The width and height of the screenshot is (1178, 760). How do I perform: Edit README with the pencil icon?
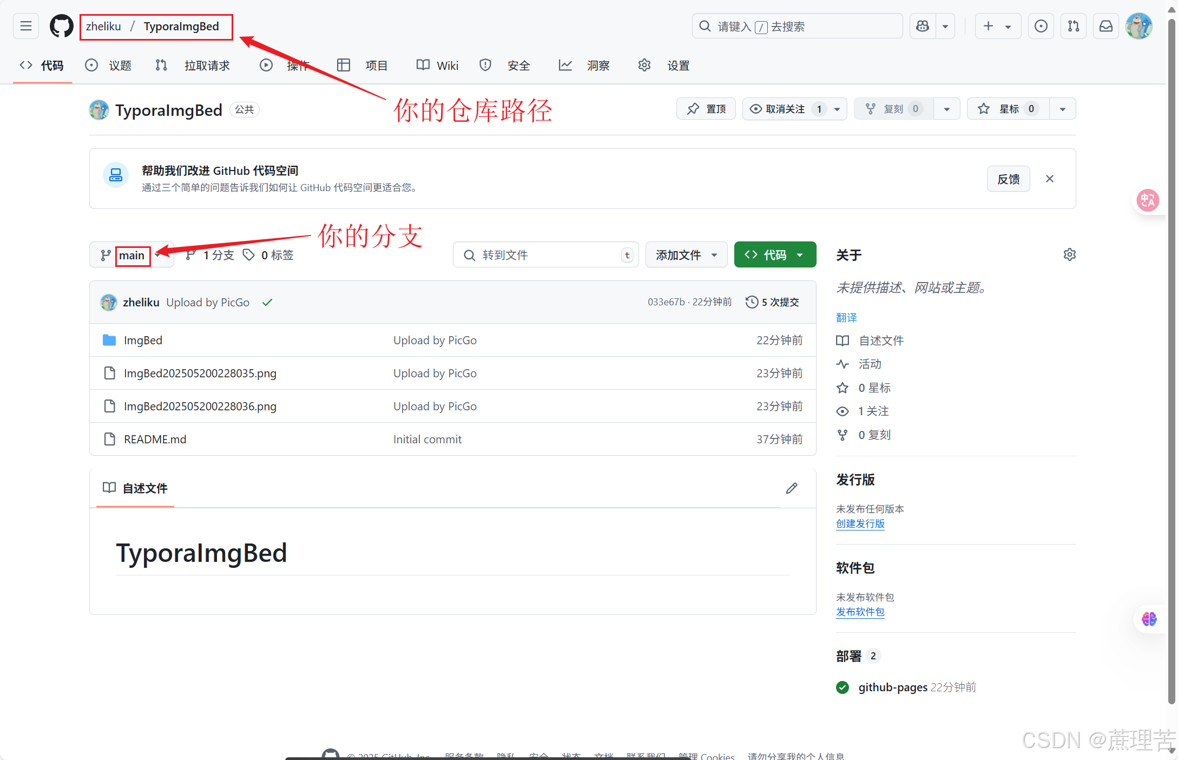tap(792, 488)
